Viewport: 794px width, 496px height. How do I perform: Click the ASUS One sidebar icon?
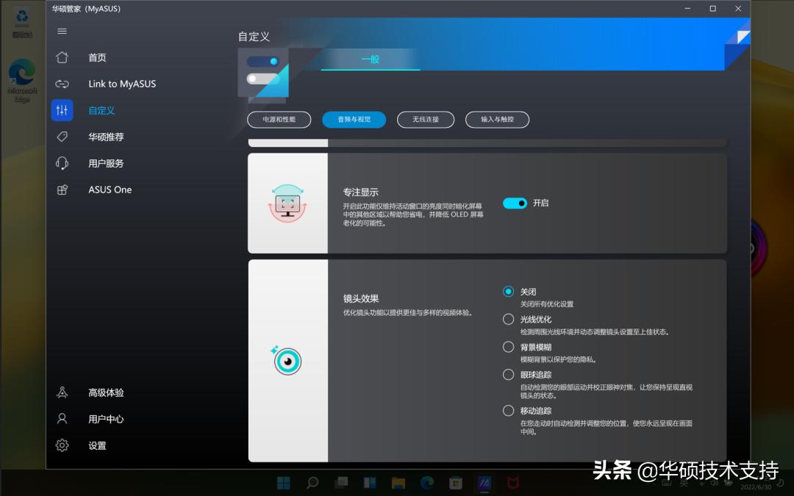tap(62, 190)
